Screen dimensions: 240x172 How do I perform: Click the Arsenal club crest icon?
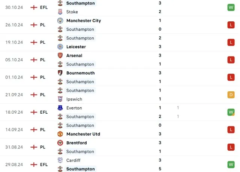tap(60, 55)
